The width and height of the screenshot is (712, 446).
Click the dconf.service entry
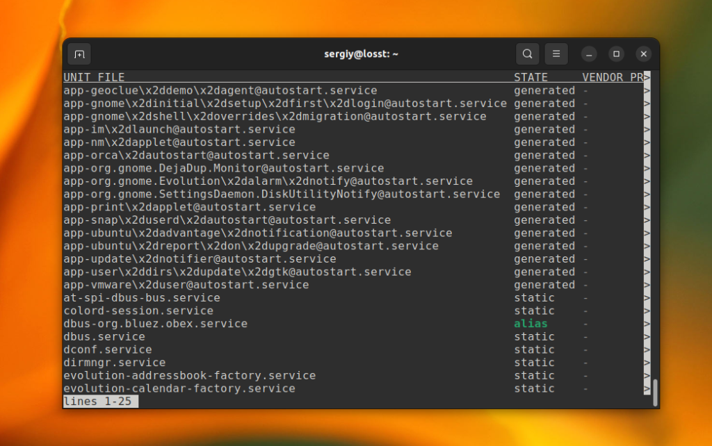(x=108, y=350)
